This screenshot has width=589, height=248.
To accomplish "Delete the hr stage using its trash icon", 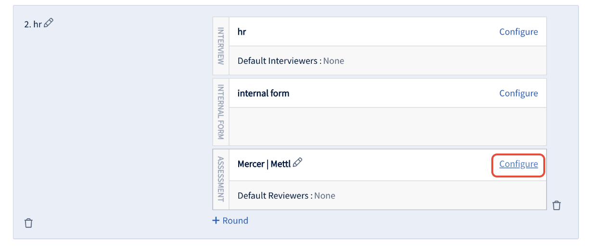I will (x=29, y=223).
